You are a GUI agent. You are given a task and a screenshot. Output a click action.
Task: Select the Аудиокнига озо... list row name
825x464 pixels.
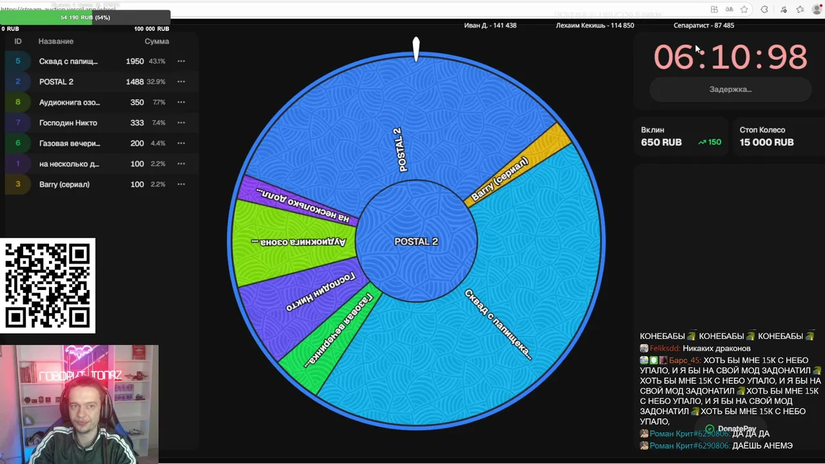pos(69,102)
